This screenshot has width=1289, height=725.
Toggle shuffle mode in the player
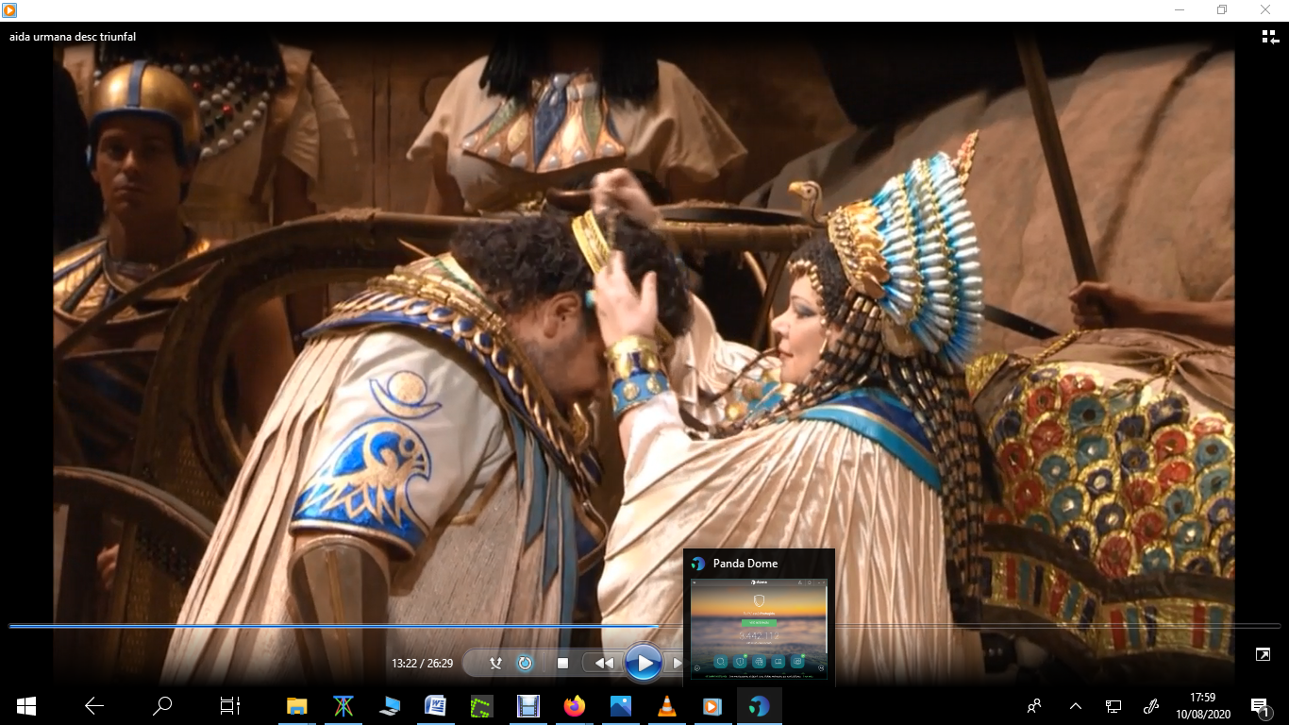495,663
